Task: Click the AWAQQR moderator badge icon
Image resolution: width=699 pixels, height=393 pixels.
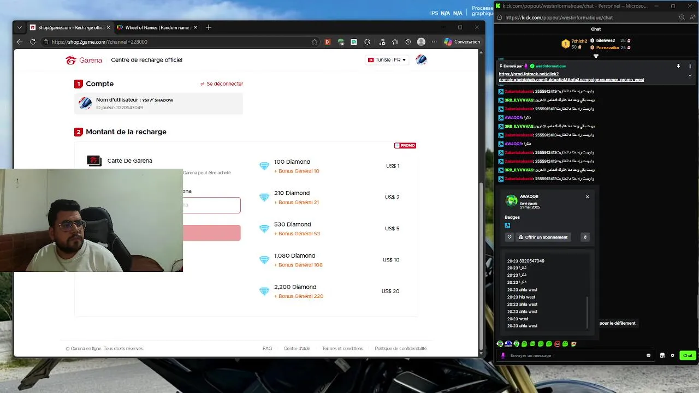Action: pos(507,225)
